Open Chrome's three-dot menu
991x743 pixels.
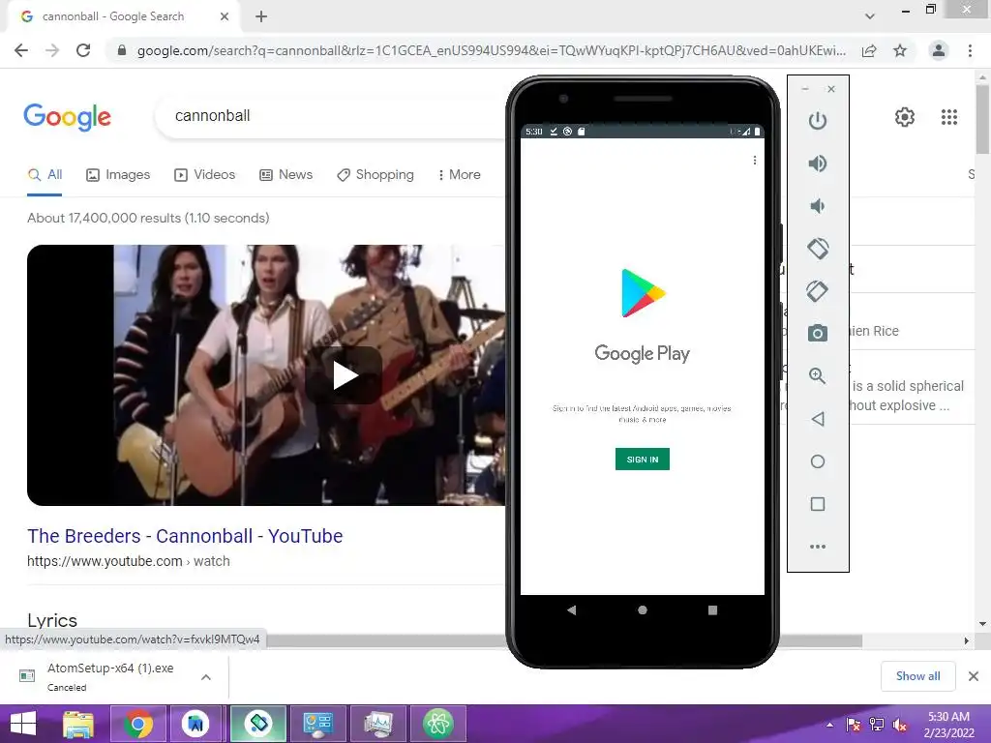[970, 50]
